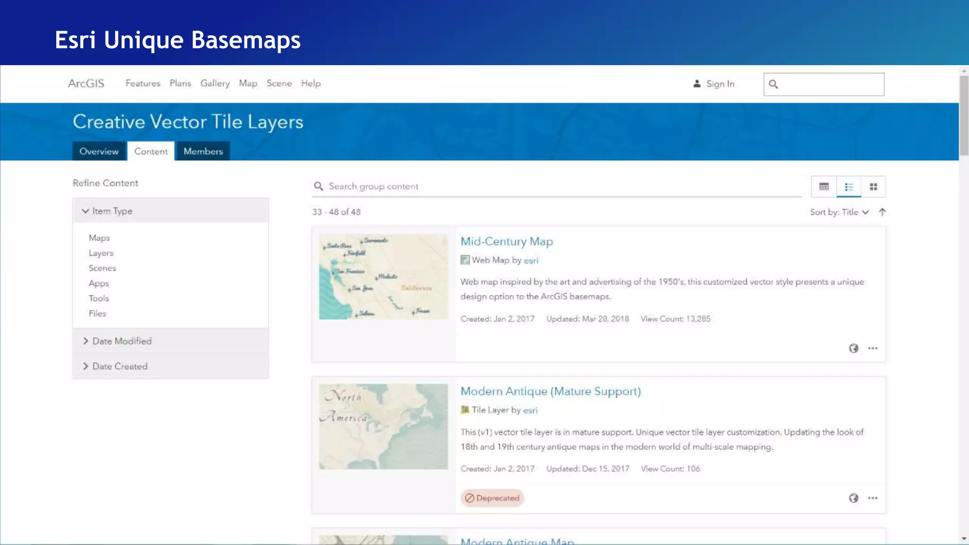This screenshot has height=545, width=969.
Task: Click the Deprecated badge
Action: point(492,498)
